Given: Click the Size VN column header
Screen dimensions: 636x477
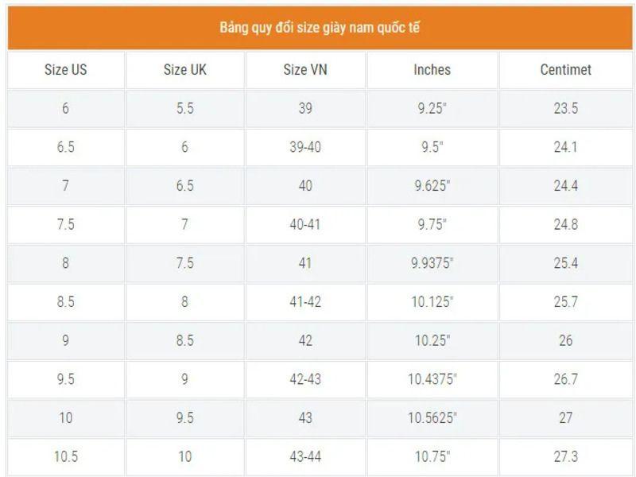Looking at the screenshot, I should pyautogui.click(x=305, y=70).
